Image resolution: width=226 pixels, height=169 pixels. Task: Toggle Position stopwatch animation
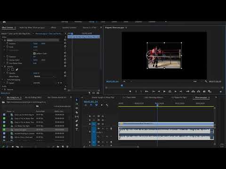pyautogui.click(x=8, y=43)
